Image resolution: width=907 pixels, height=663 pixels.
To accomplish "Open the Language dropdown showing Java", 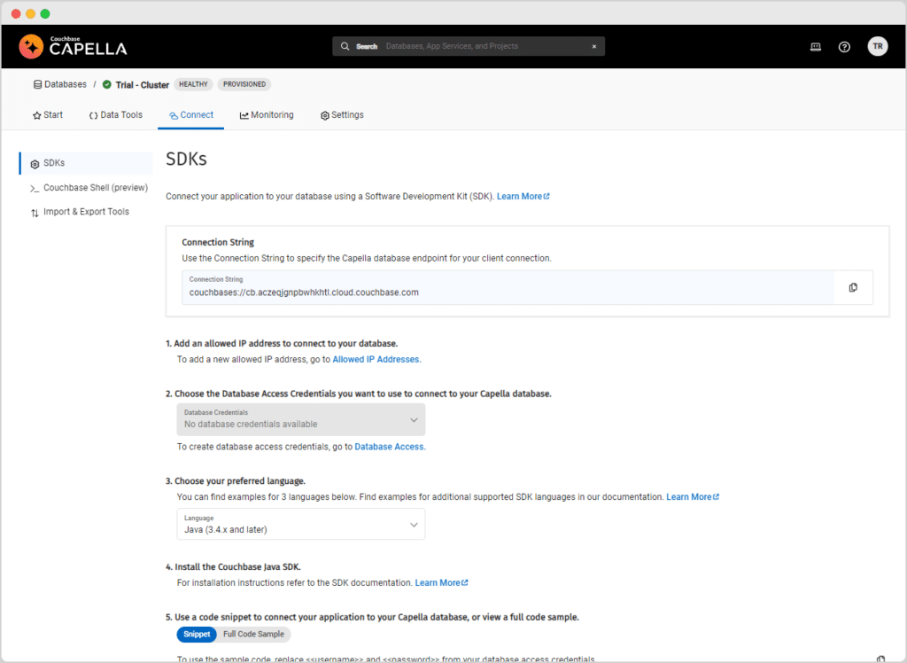I will click(x=300, y=524).
